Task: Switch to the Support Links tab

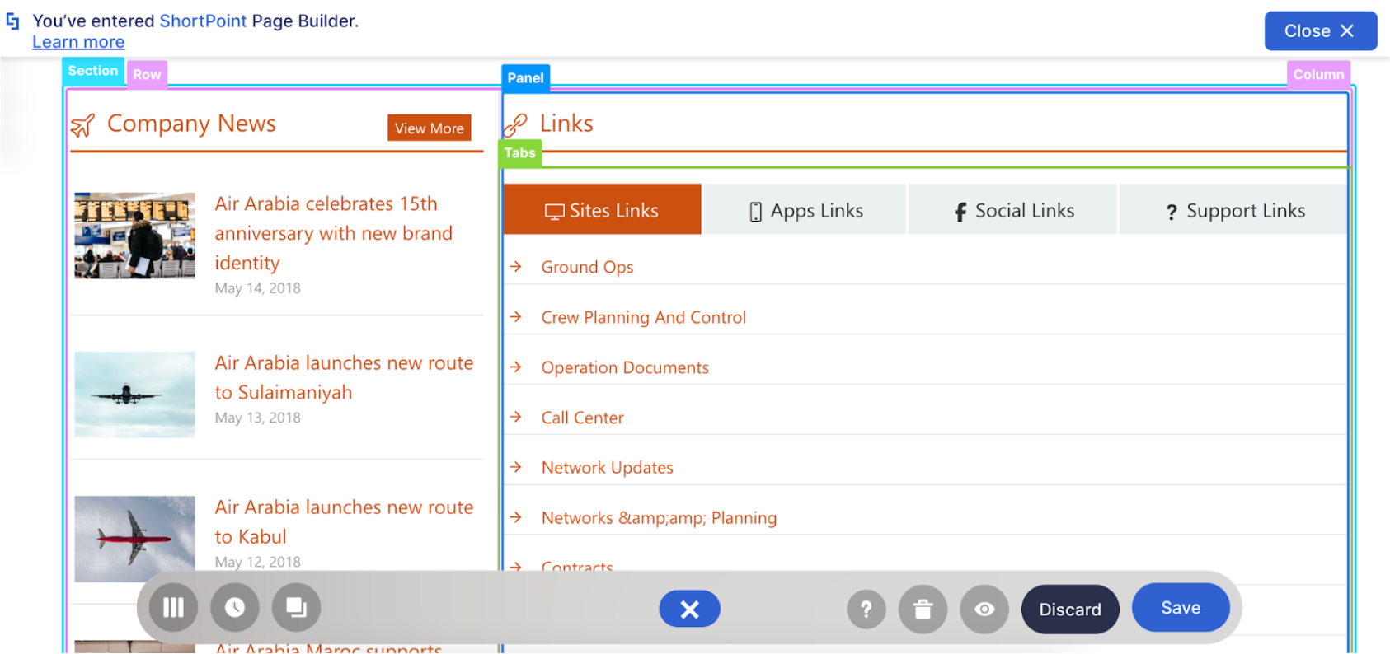Action: click(x=1233, y=210)
